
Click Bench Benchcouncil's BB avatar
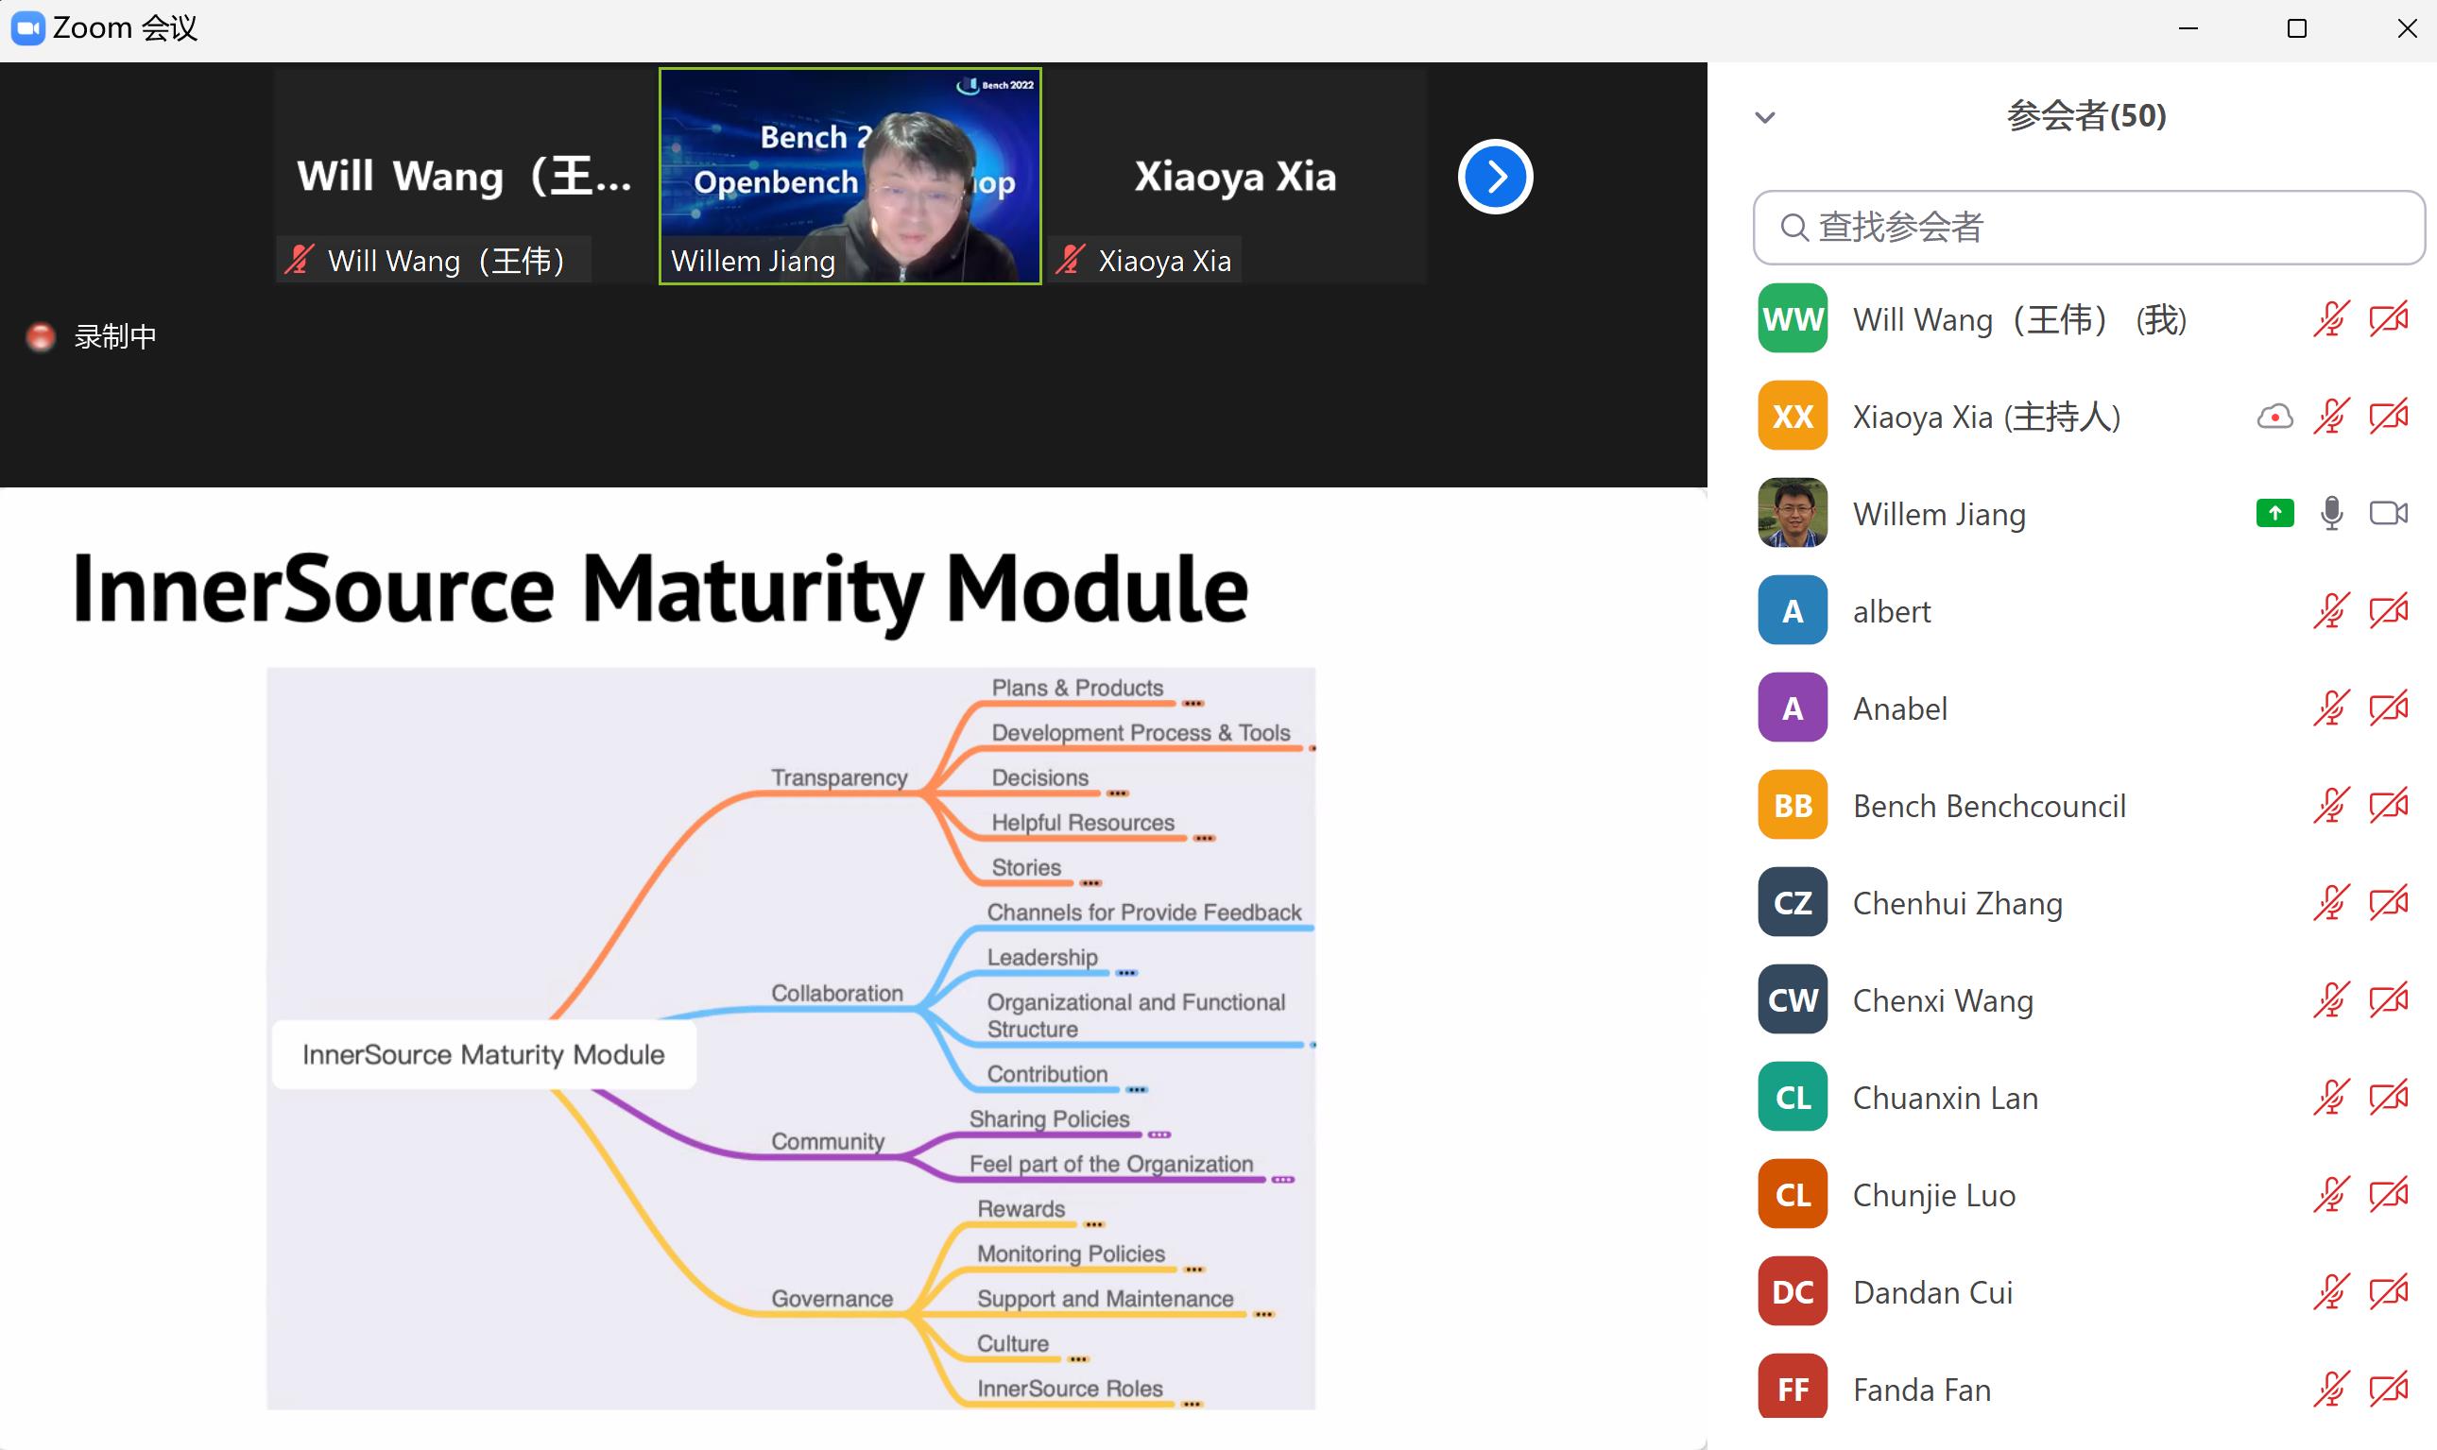pos(1793,806)
